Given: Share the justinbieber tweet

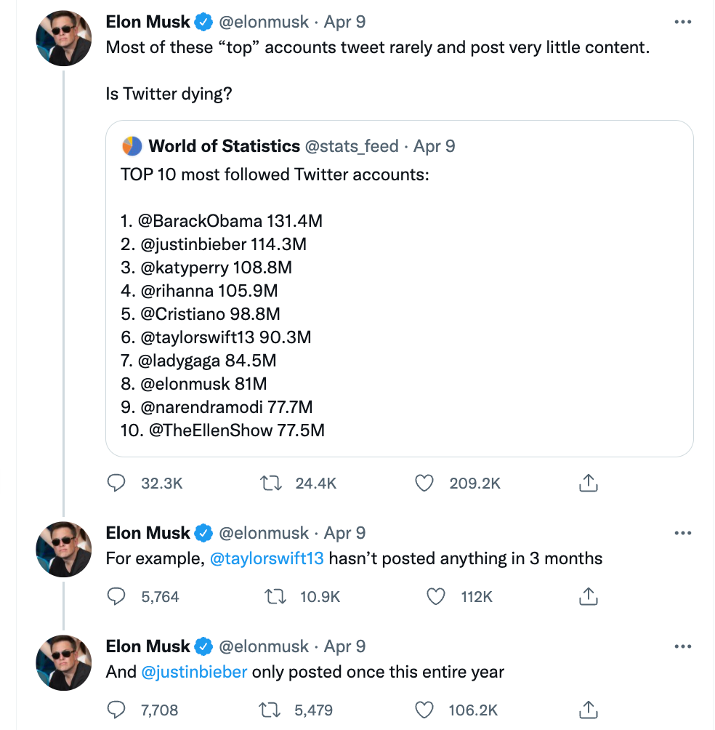Looking at the screenshot, I should [588, 710].
